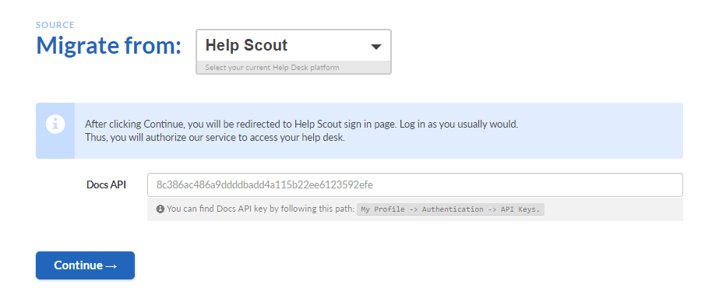Image resolution: width=712 pixels, height=295 pixels.
Task: Select the bold 'Help Scout' selected value
Action: (247, 45)
